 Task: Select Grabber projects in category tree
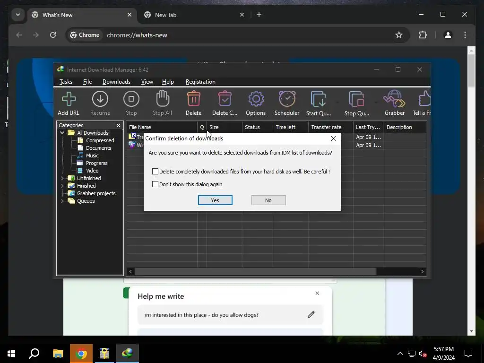click(92, 193)
